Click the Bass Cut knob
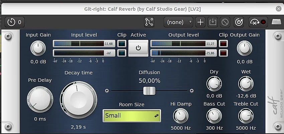The height and width of the screenshot is (134, 284). [x=214, y=116]
